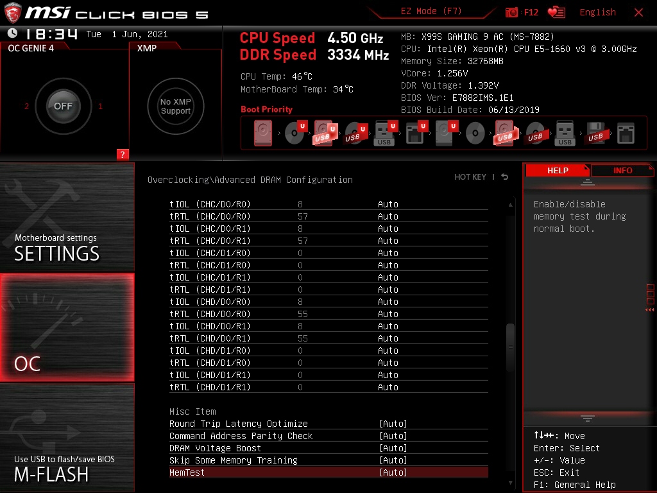Switch to EZ Mode (F7)
The image size is (657, 493).
pos(431,11)
